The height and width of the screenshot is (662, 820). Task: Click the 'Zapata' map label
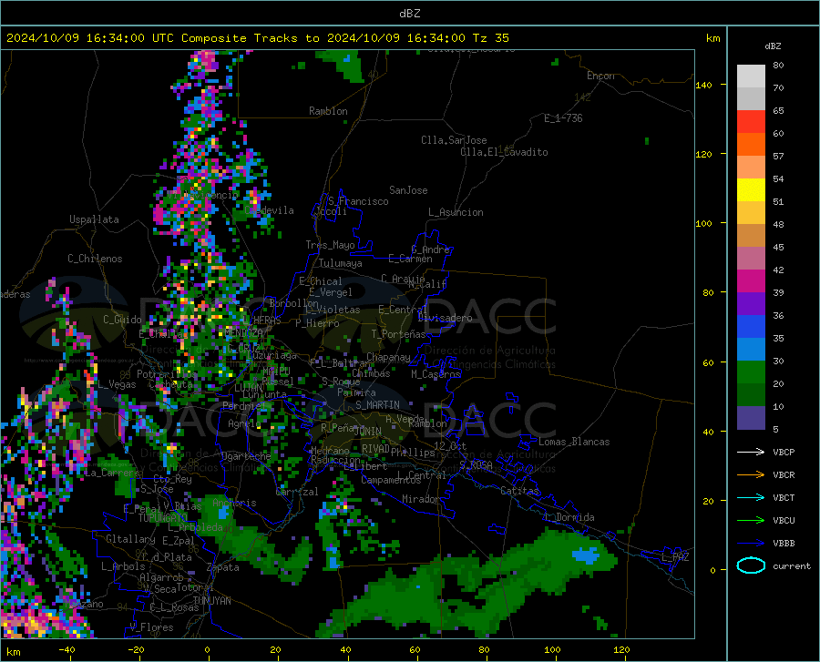click(x=223, y=567)
